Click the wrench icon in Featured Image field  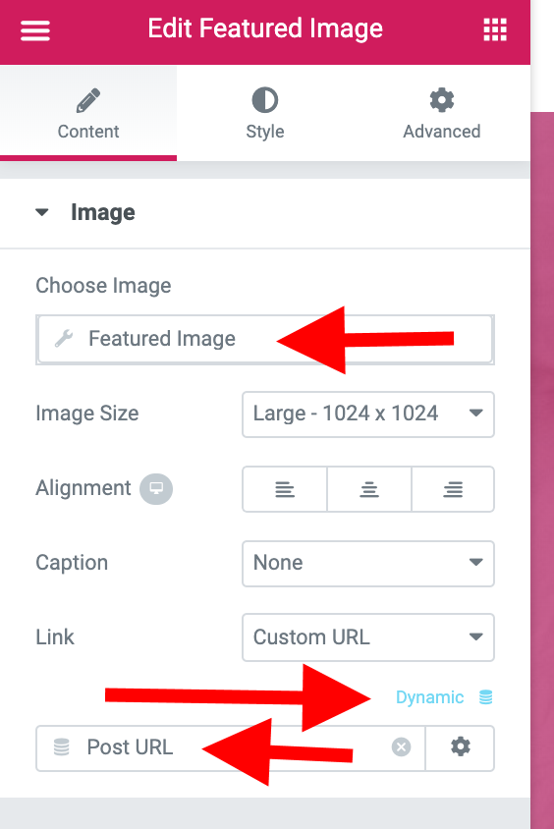[64, 338]
